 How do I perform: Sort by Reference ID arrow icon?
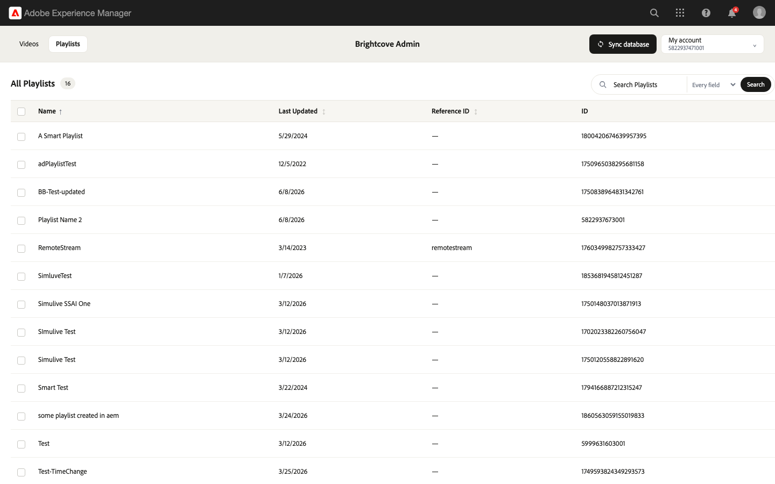[x=476, y=112]
